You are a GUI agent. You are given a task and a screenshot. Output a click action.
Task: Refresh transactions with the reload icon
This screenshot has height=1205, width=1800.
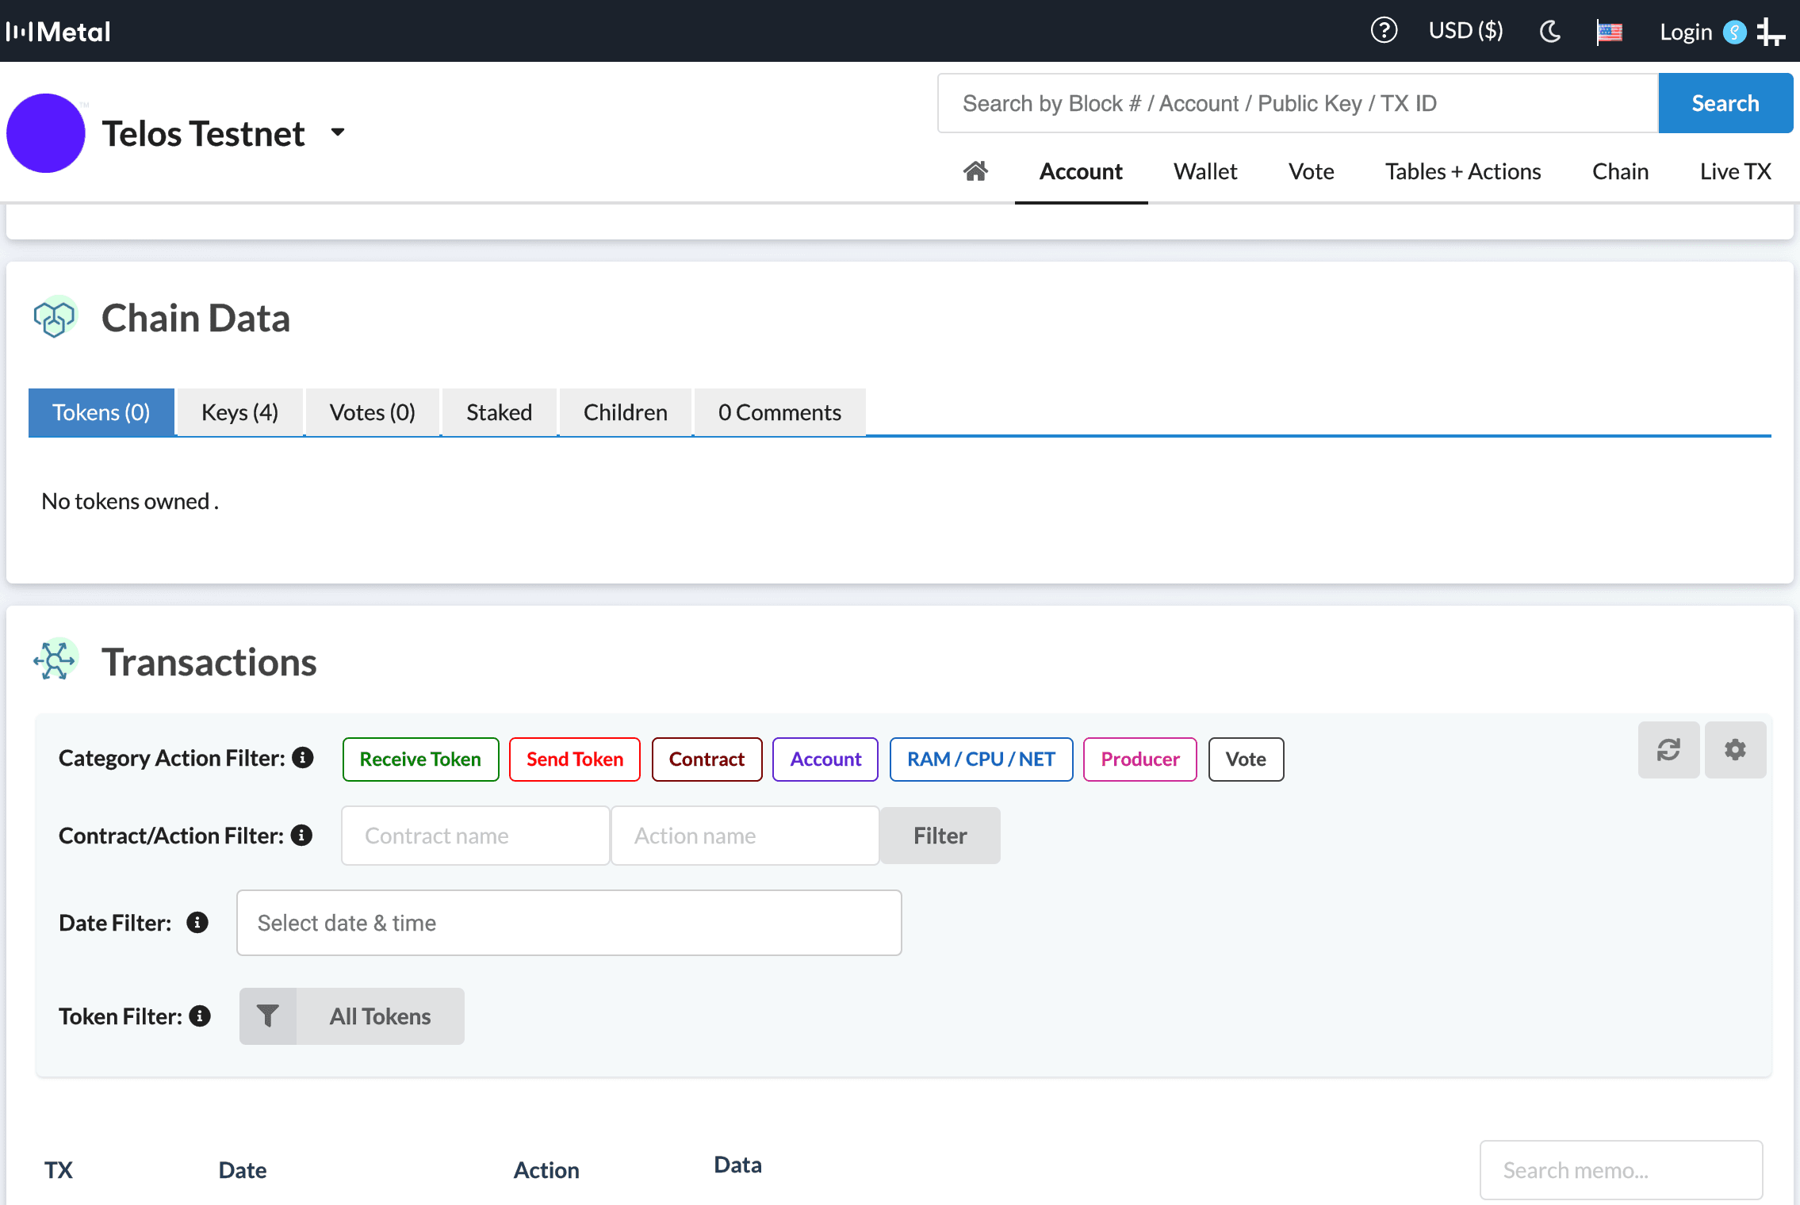1668,749
